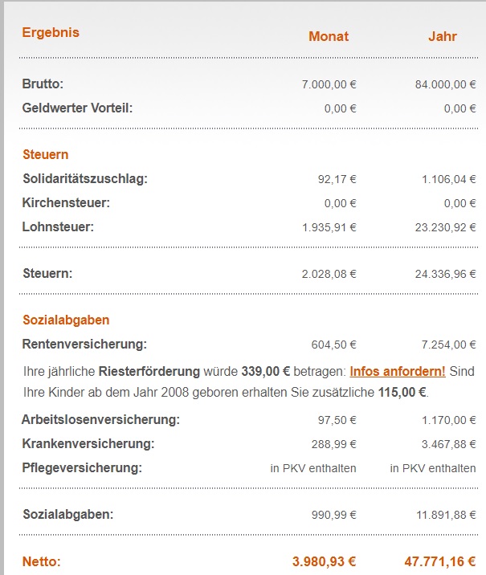This screenshot has height=575, width=486.
Task: Click the orange Steuern section heading
Action: click(45, 154)
